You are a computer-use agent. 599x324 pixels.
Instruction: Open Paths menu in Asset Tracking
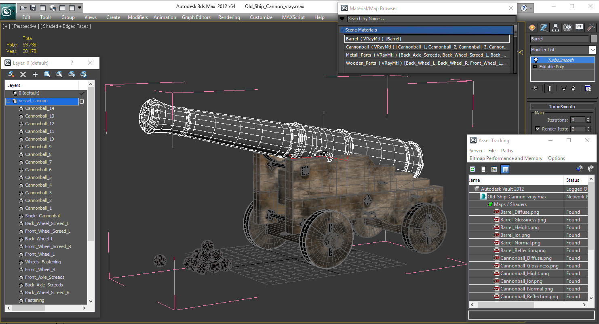coord(507,151)
